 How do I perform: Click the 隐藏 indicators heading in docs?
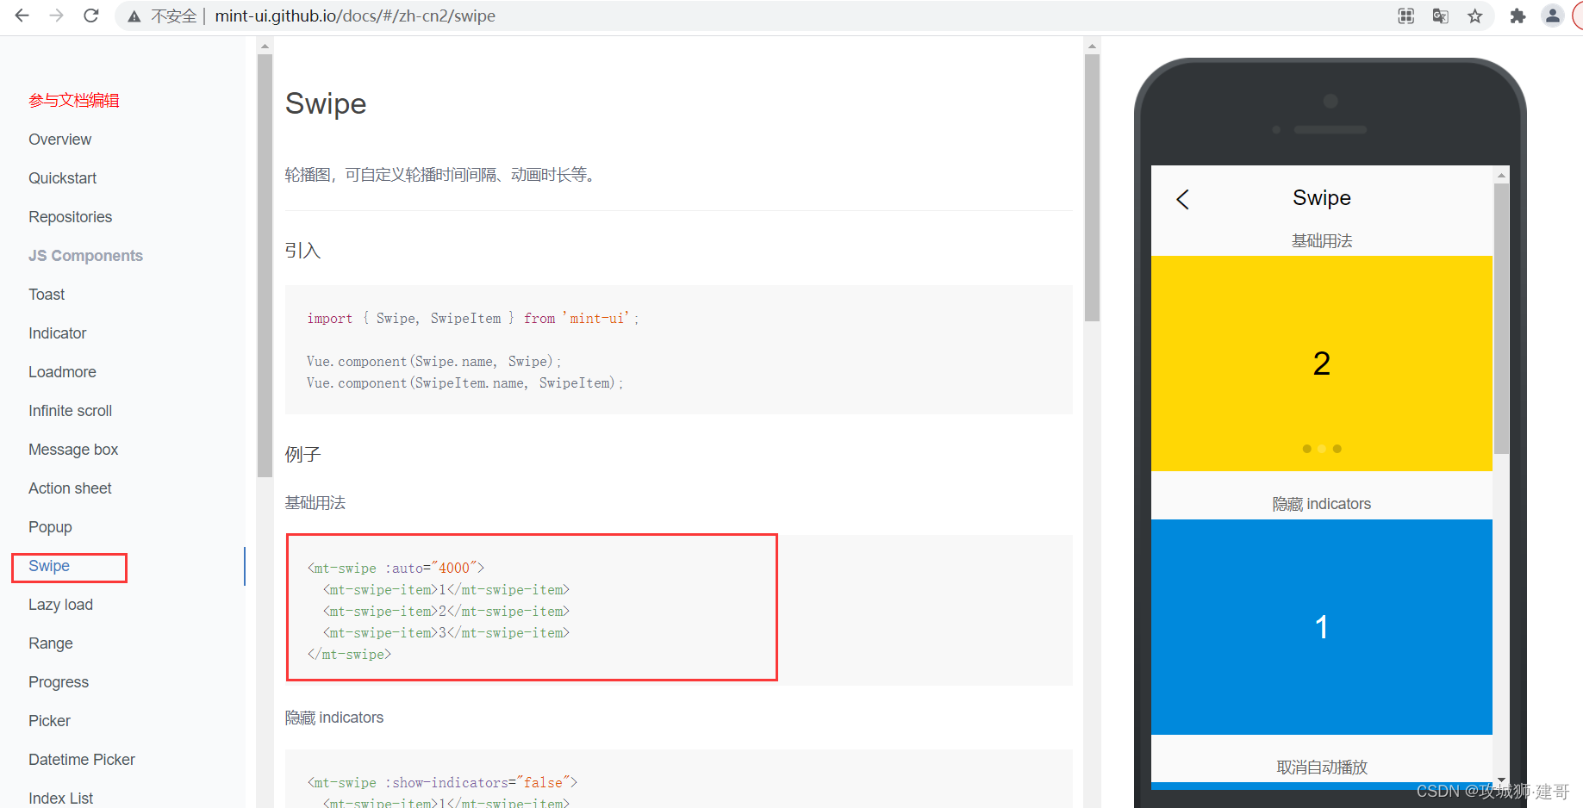point(334,718)
